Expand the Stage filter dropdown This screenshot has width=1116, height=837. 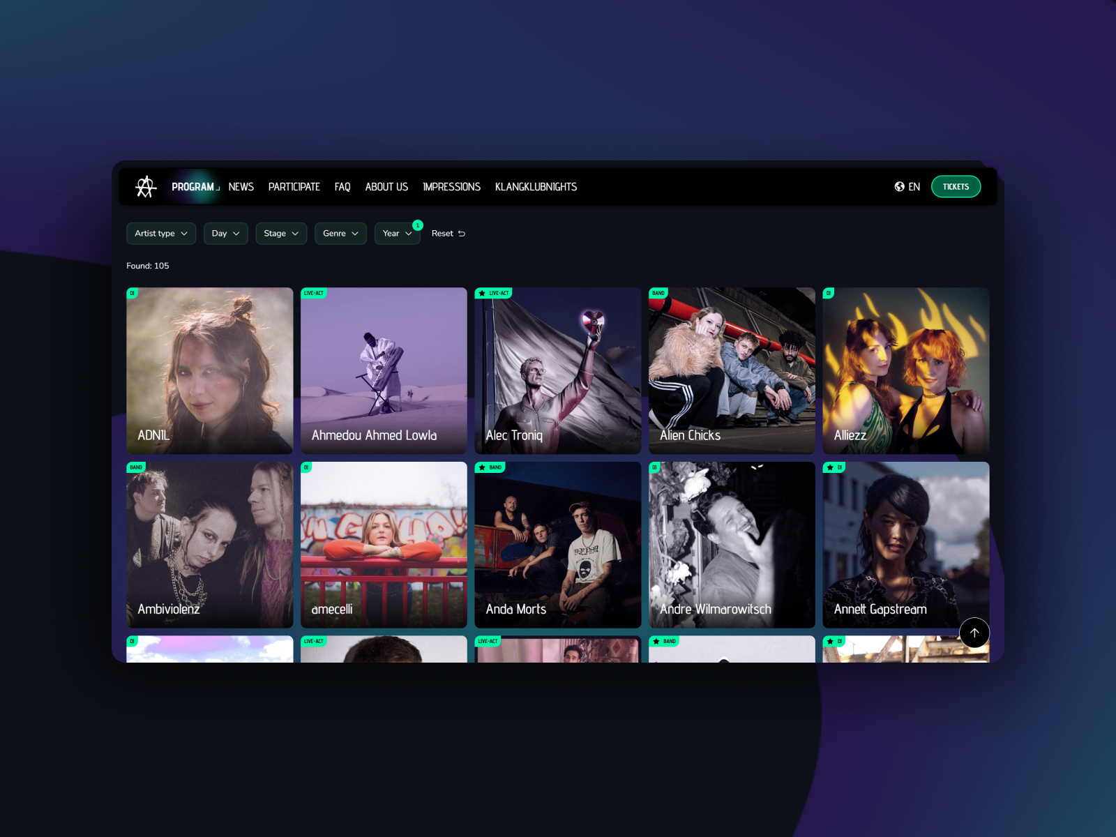click(x=281, y=234)
